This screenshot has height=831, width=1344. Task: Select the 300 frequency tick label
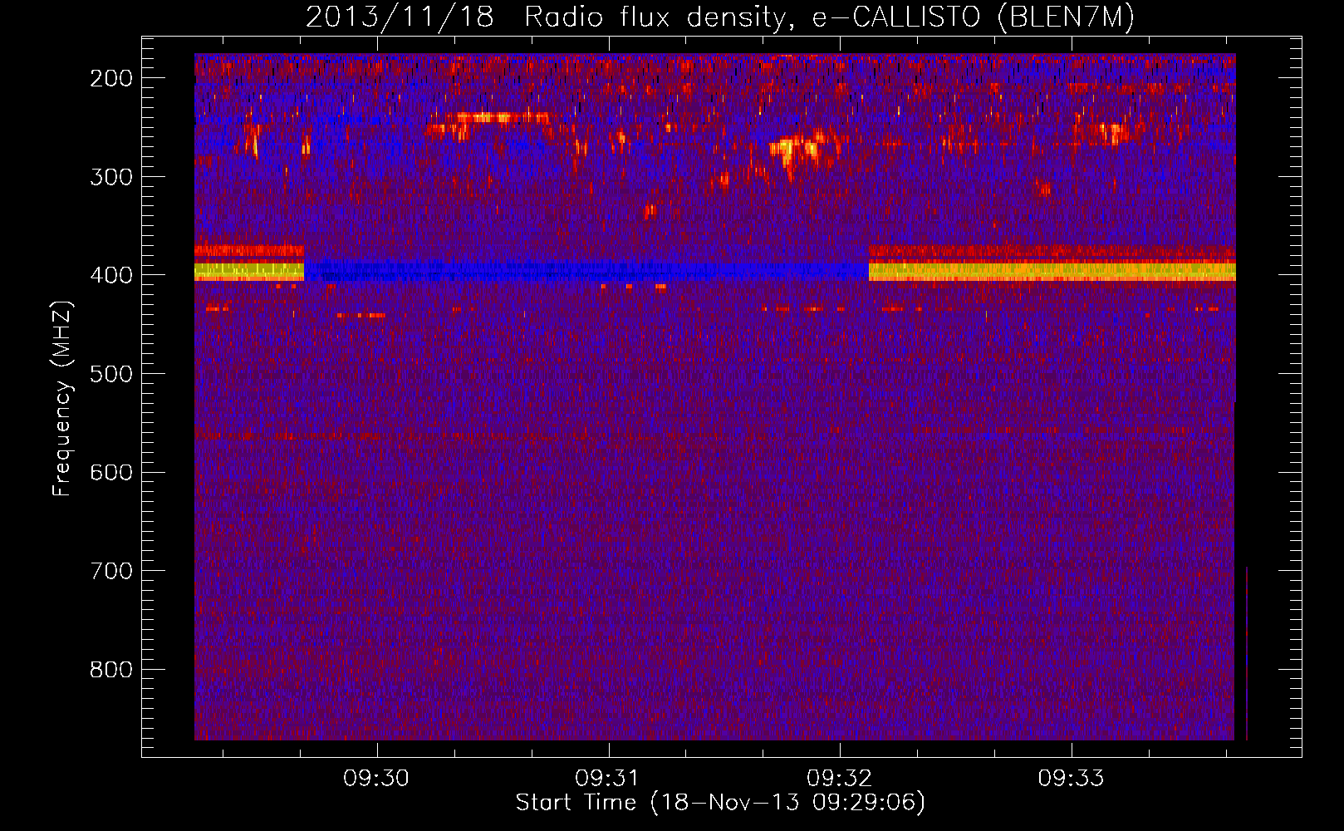point(111,177)
